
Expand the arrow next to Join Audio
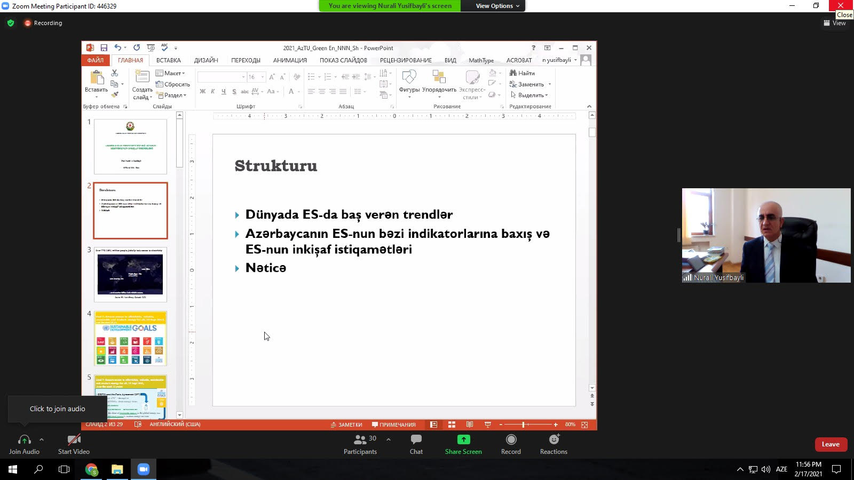(42, 439)
